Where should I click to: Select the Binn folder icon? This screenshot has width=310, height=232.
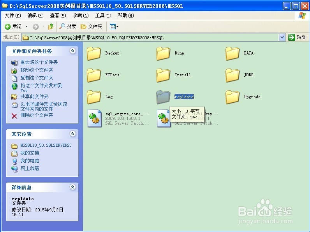(x=163, y=53)
